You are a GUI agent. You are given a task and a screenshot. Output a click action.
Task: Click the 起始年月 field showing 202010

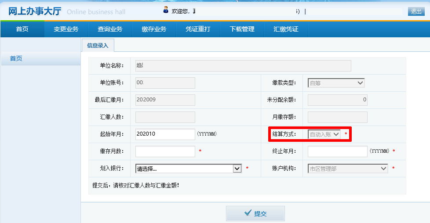tap(165, 134)
